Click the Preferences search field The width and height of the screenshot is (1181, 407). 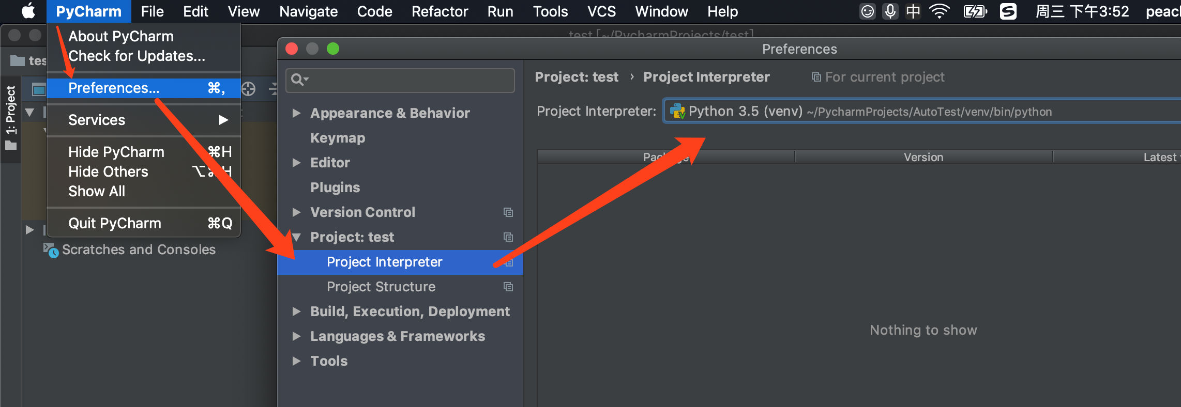tap(406, 80)
